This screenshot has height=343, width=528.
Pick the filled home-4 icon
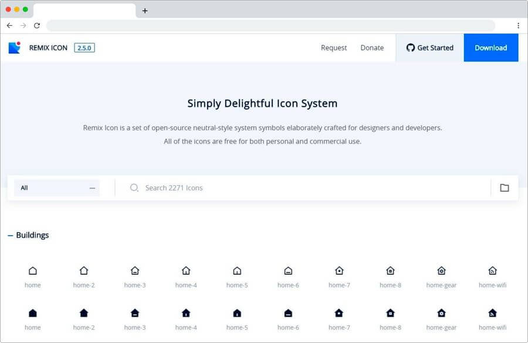(186, 313)
